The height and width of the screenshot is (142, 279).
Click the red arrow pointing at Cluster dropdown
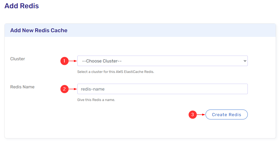[73, 61]
